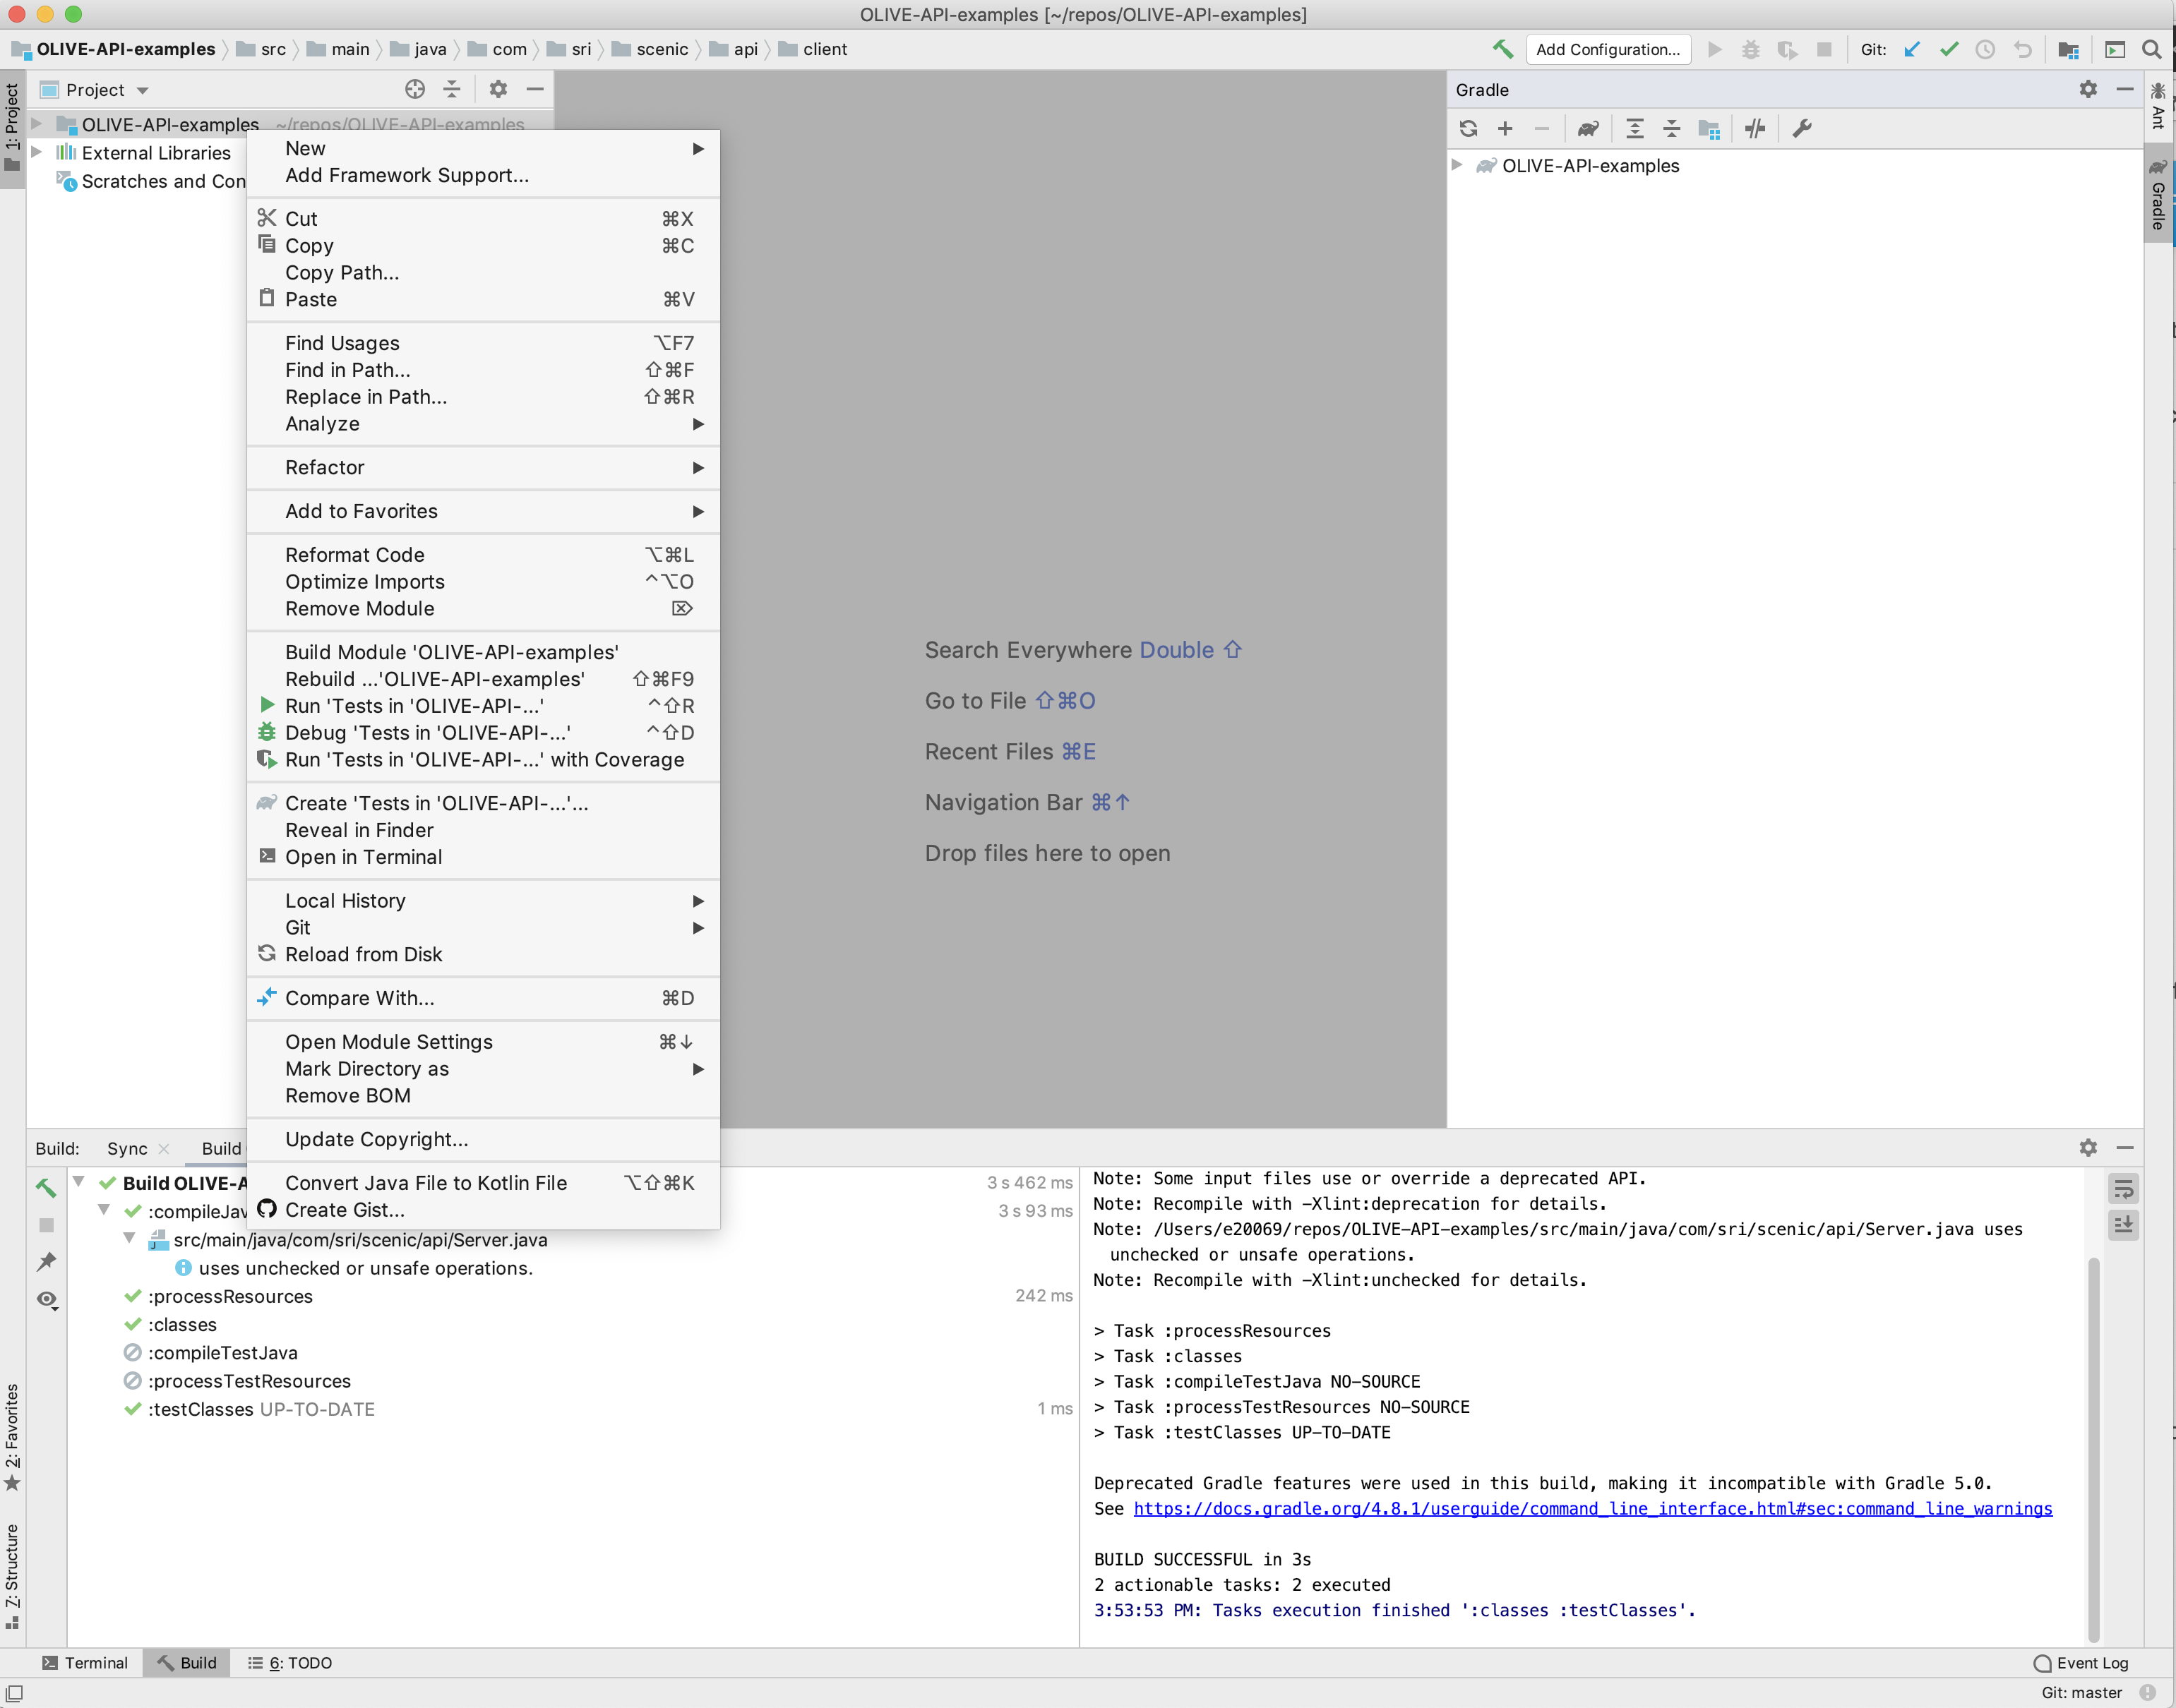
Task: Select the Git submenu entry
Action: [x=297, y=927]
